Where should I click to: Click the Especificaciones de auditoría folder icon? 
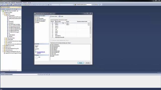[6, 44]
